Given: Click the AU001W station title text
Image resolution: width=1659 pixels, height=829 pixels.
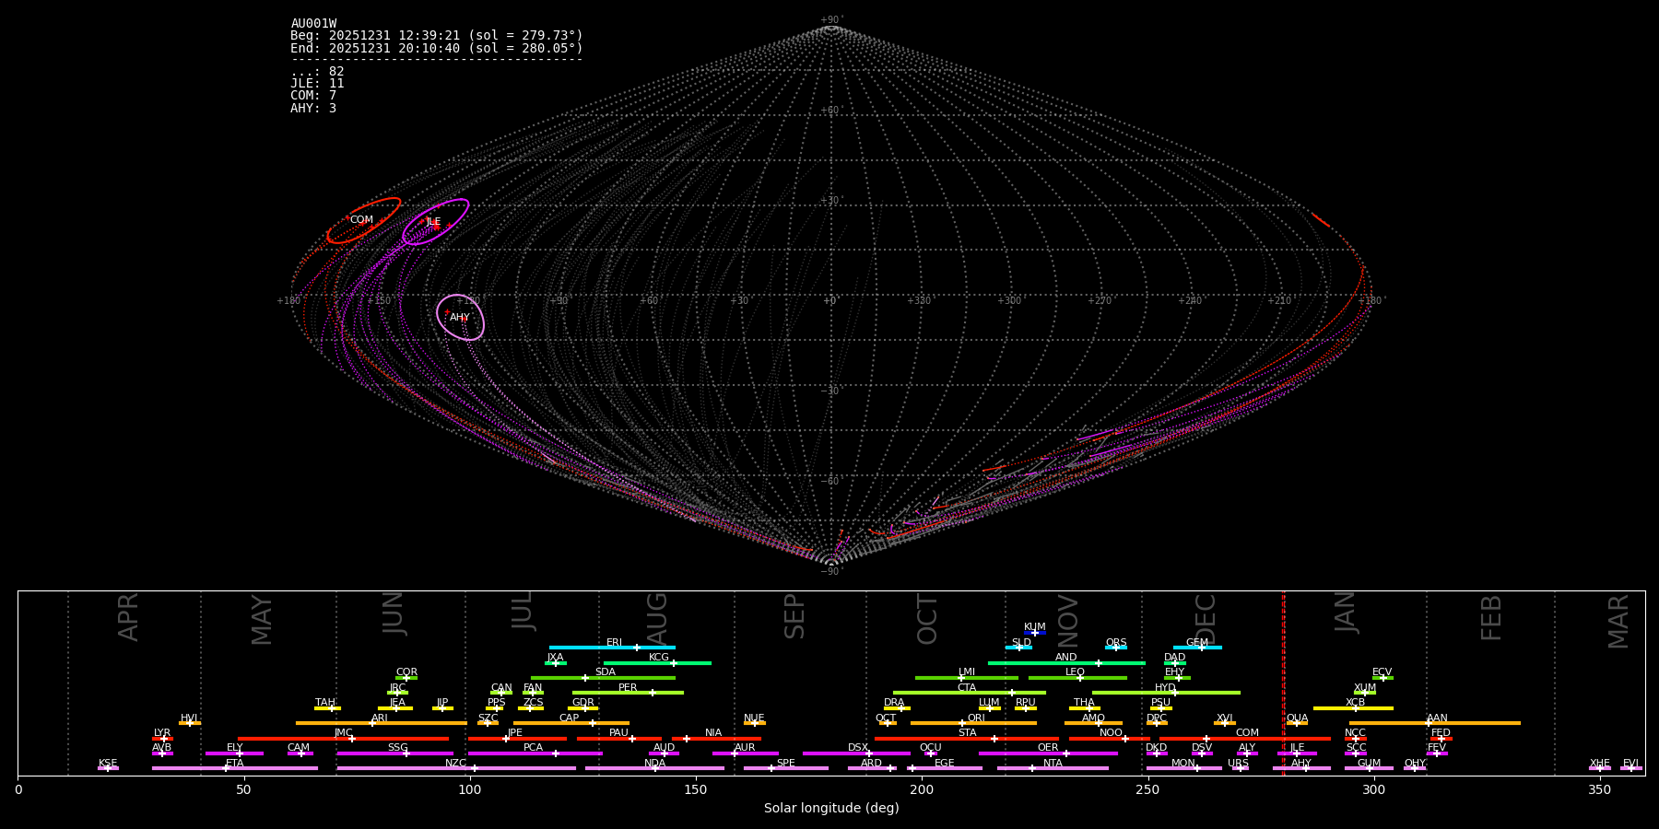Looking at the screenshot, I should 313,24.
